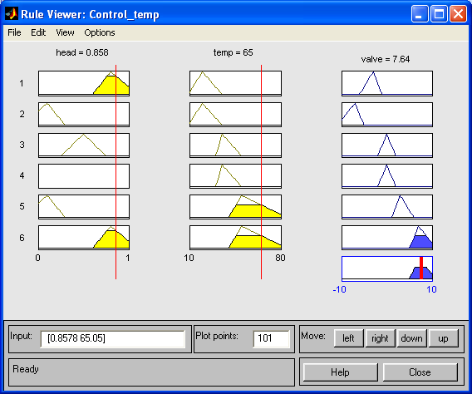
Task: Select rule 5 temp membership plot
Action: tap(235, 206)
